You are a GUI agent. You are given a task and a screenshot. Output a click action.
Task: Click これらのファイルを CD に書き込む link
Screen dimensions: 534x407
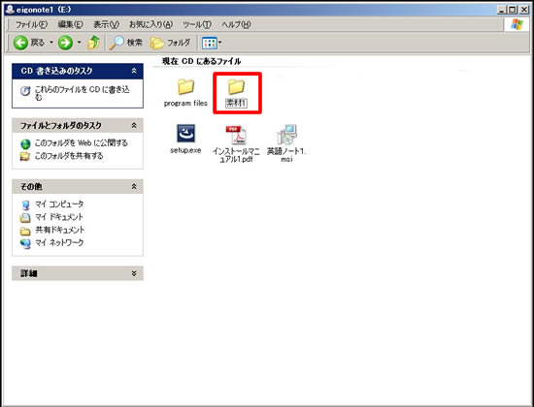83,93
